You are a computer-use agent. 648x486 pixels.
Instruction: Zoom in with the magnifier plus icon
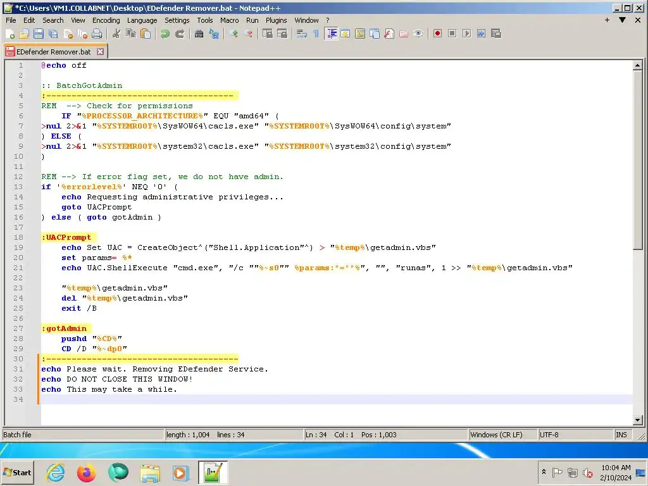coord(234,34)
